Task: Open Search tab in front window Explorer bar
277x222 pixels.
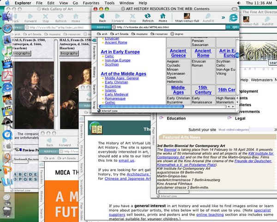Action: 94,89
